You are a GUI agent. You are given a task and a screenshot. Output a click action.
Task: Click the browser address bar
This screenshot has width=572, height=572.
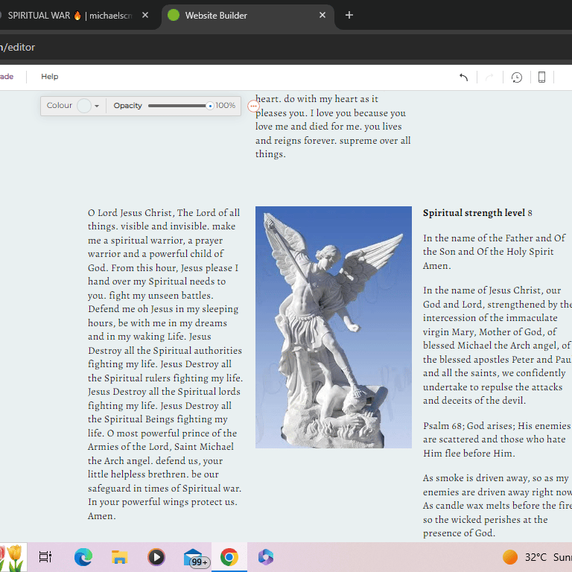(286, 47)
